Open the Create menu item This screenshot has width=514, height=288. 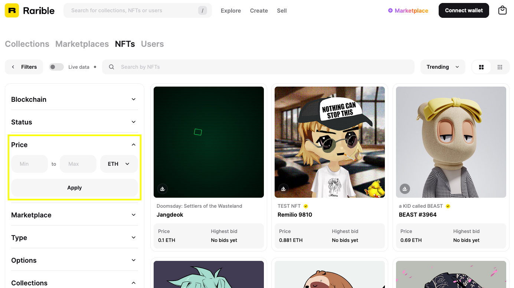(x=259, y=11)
